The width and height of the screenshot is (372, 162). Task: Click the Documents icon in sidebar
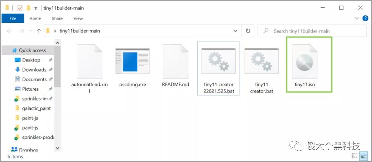pyautogui.click(x=18, y=79)
